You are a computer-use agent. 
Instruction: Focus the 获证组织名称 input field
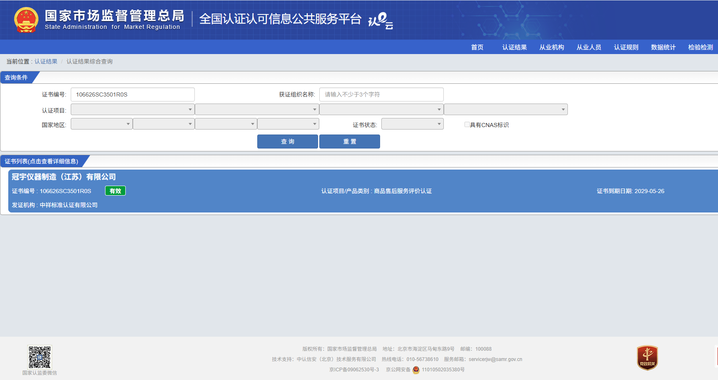381,94
